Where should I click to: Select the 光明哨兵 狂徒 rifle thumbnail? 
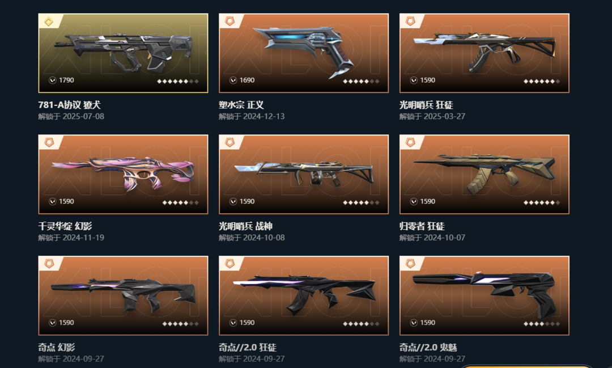tap(484, 53)
